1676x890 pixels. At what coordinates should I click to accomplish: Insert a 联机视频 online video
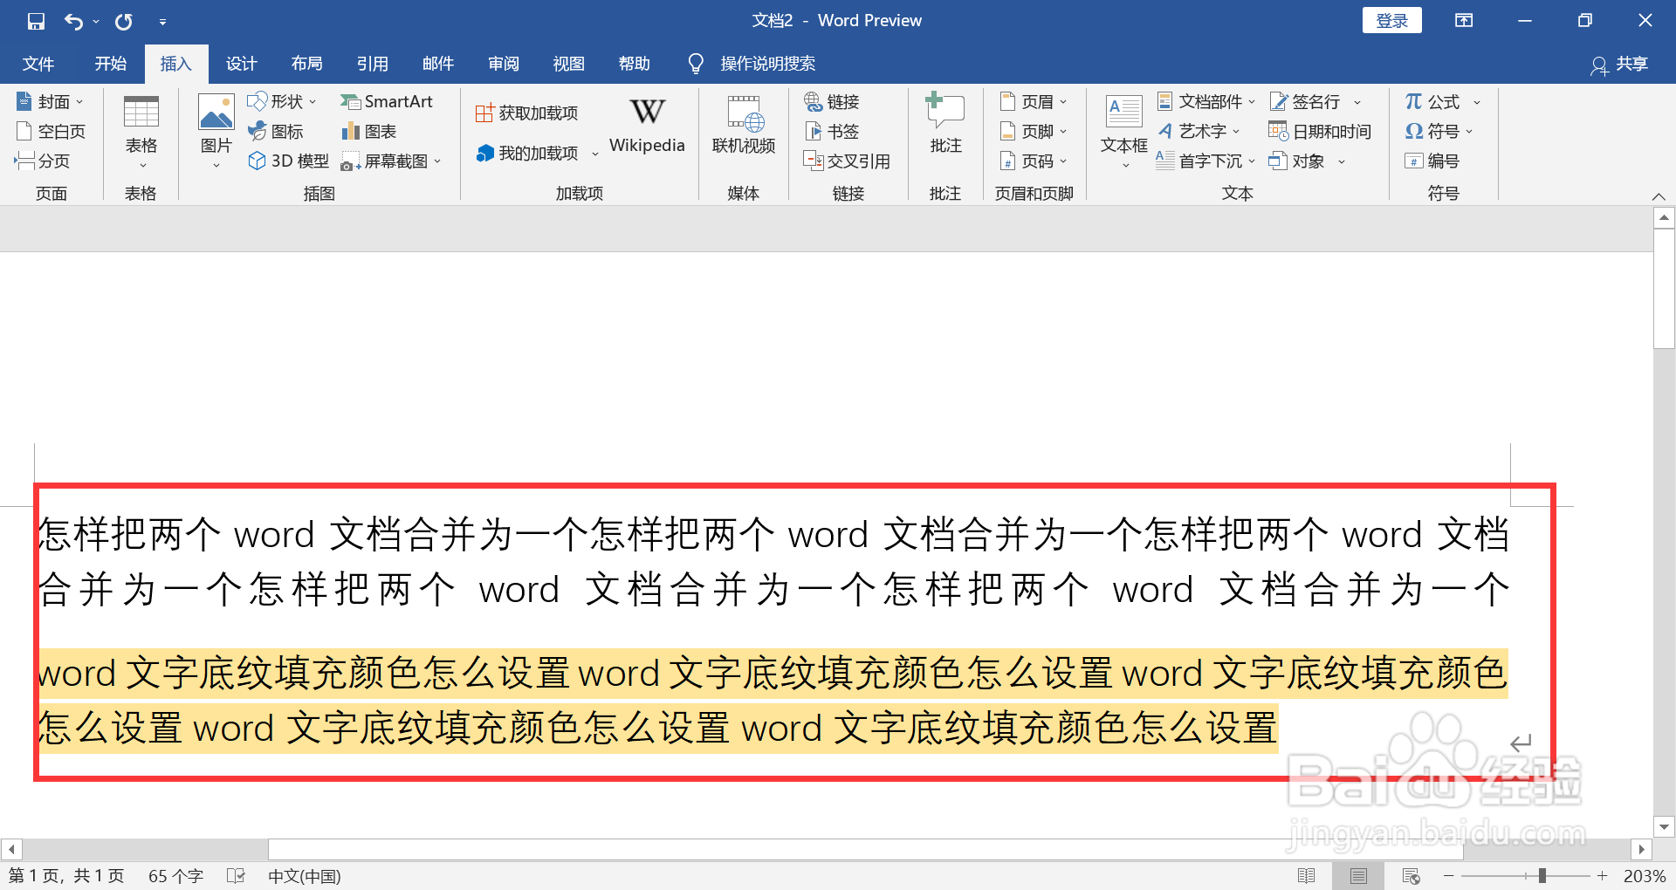point(744,125)
